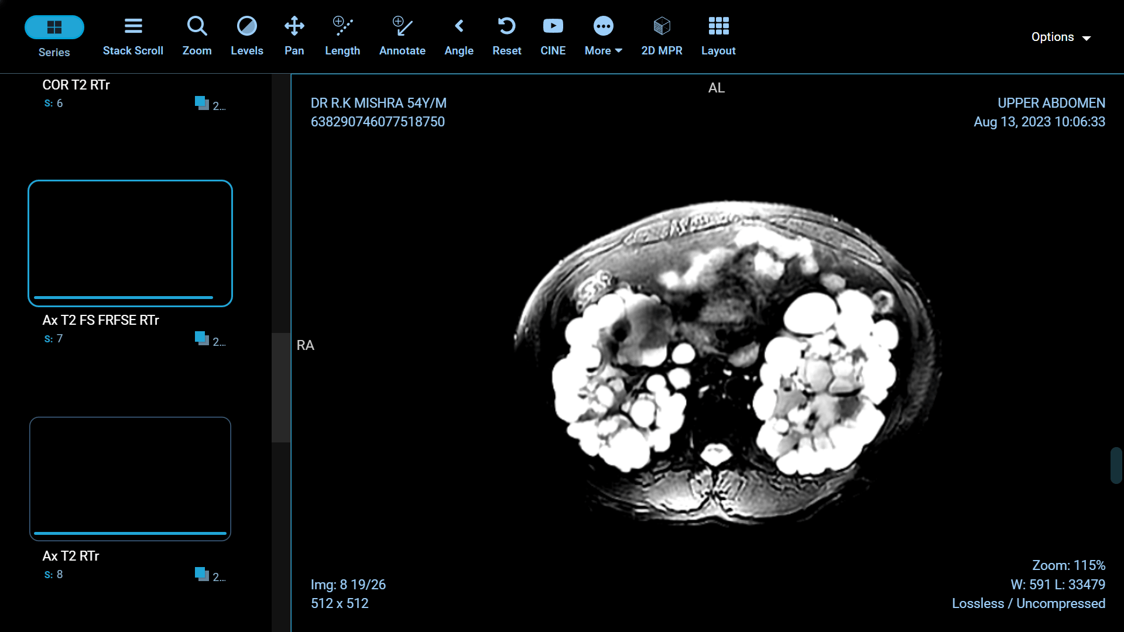Activate the Pan tool
1124x632 pixels.
tap(294, 35)
